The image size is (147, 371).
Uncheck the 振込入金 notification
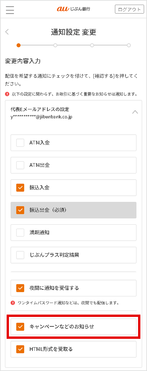tap(20, 187)
